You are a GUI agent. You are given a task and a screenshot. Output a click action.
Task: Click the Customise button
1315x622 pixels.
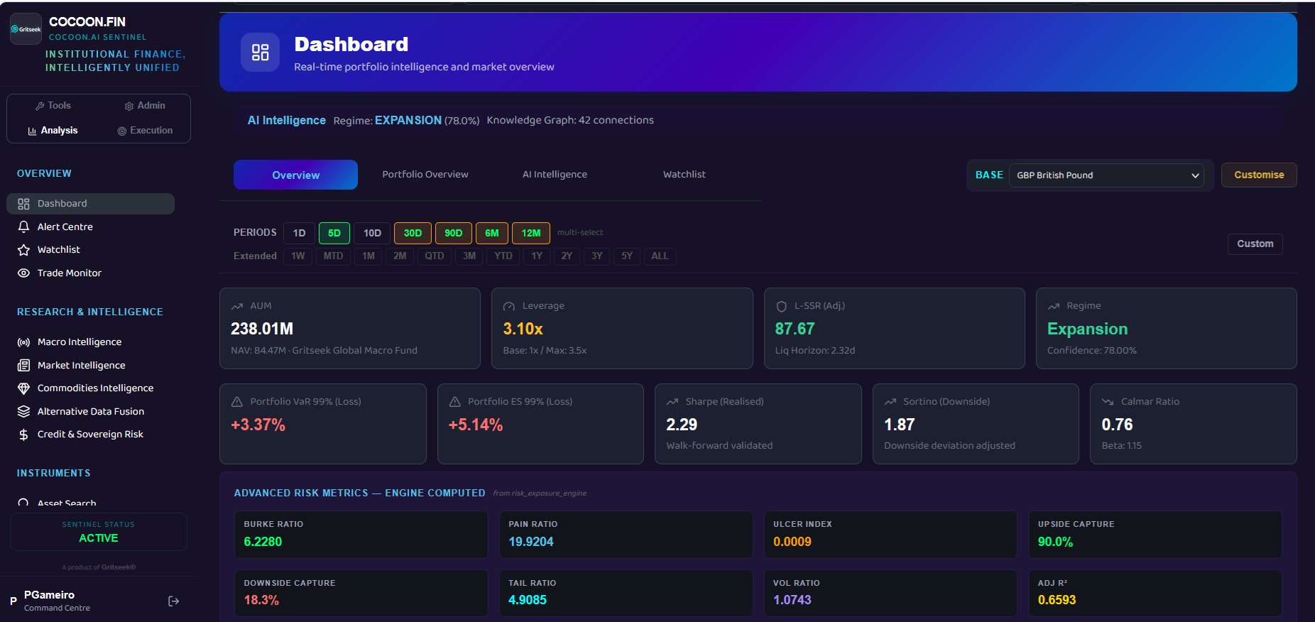click(1259, 175)
